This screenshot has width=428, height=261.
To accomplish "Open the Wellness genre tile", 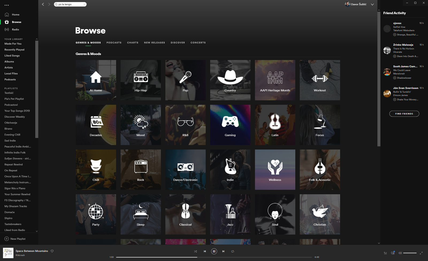I will click(x=275, y=170).
